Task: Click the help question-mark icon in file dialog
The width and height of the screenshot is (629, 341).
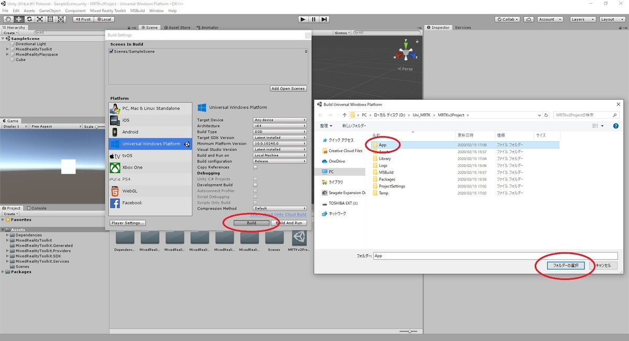Action: (x=615, y=126)
